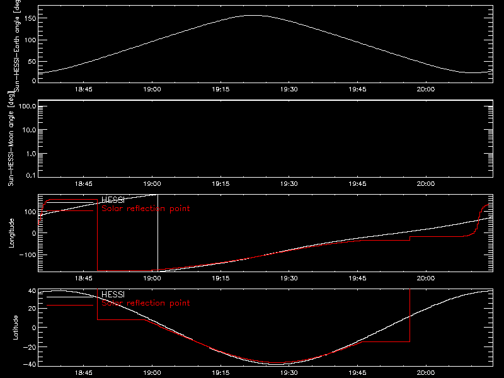Select the 1.0 tick in Moon angle plot
Screen dimensions: 504x378
[x=31, y=154]
